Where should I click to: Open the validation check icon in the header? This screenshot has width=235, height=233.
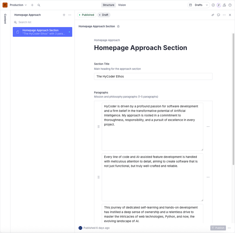(x=213, y=5)
